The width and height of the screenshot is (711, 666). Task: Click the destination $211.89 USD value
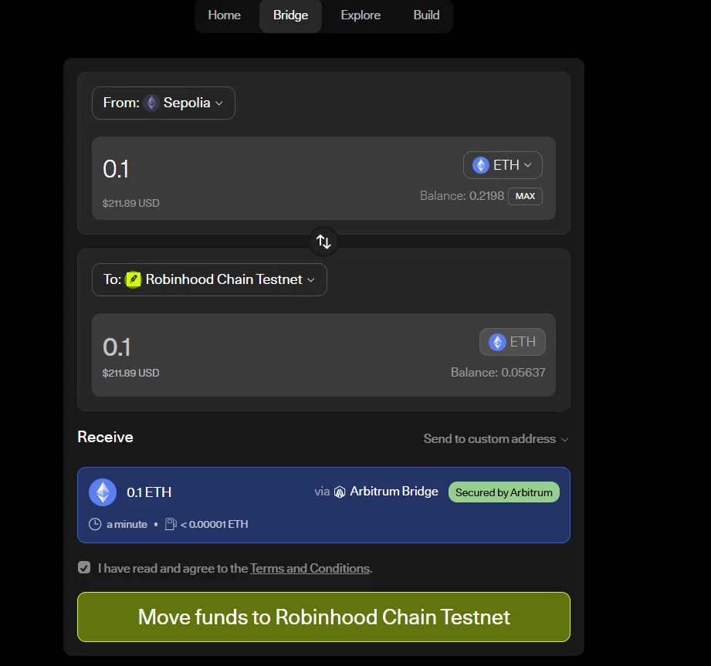tap(130, 373)
